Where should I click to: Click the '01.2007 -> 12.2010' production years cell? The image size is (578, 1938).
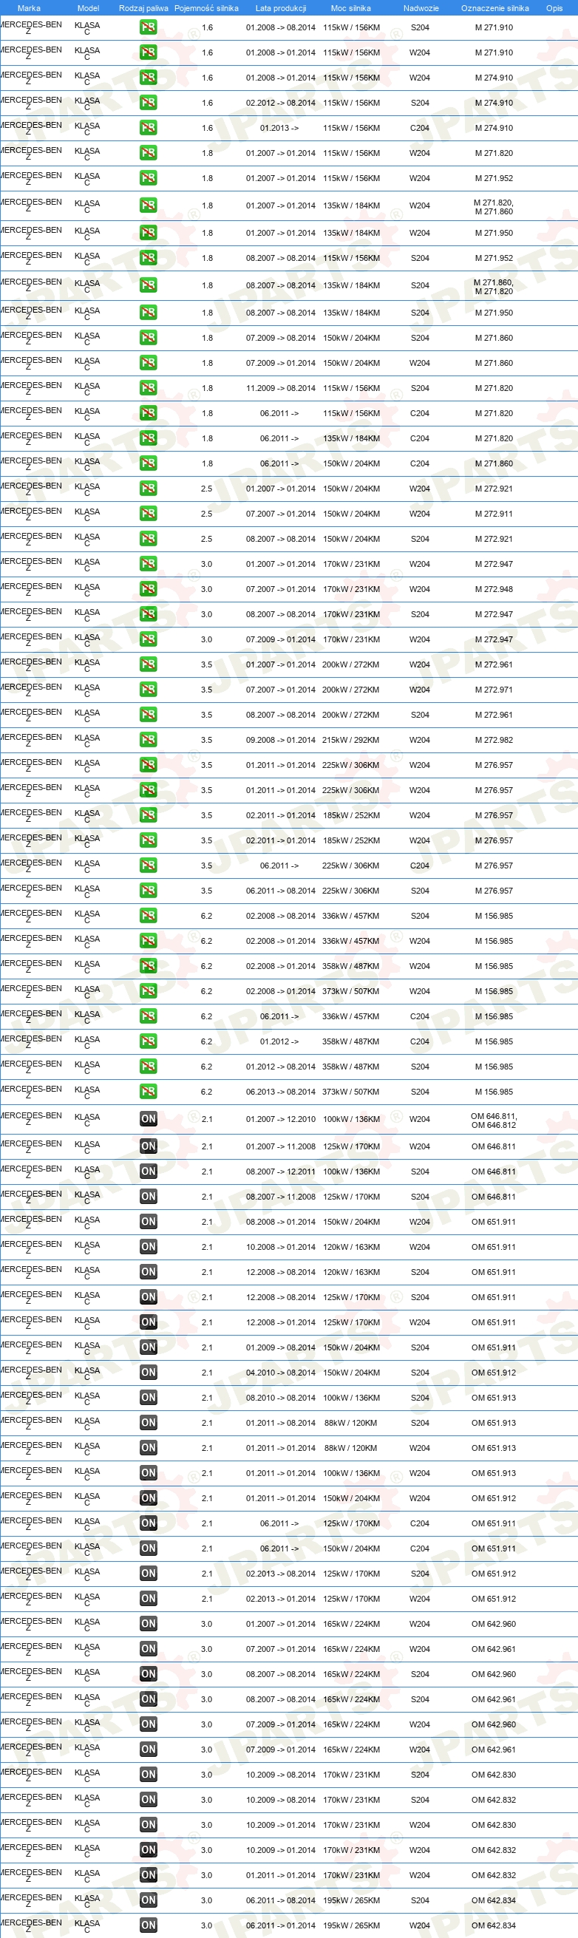[281, 1120]
